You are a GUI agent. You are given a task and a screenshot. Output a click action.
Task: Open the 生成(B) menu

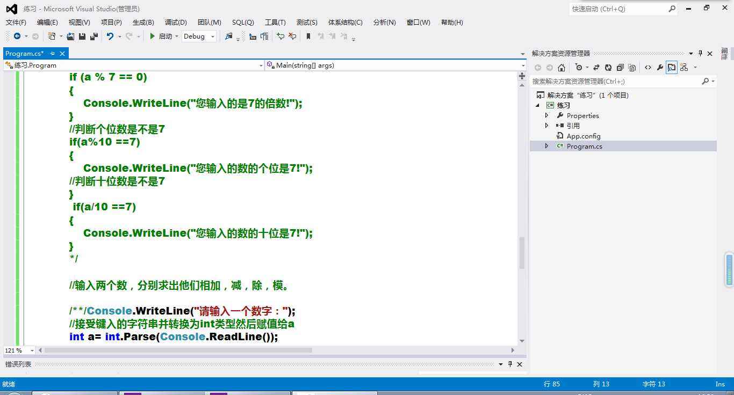click(x=143, y=23)
